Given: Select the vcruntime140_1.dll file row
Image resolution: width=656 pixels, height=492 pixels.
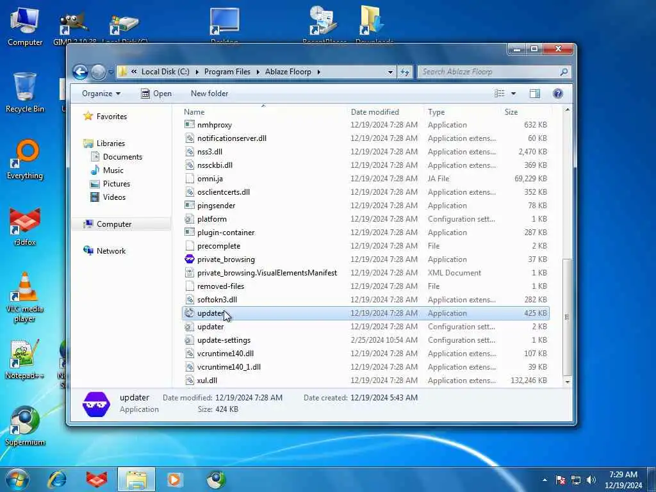Looking at the screenshot, I should (366, 367).
